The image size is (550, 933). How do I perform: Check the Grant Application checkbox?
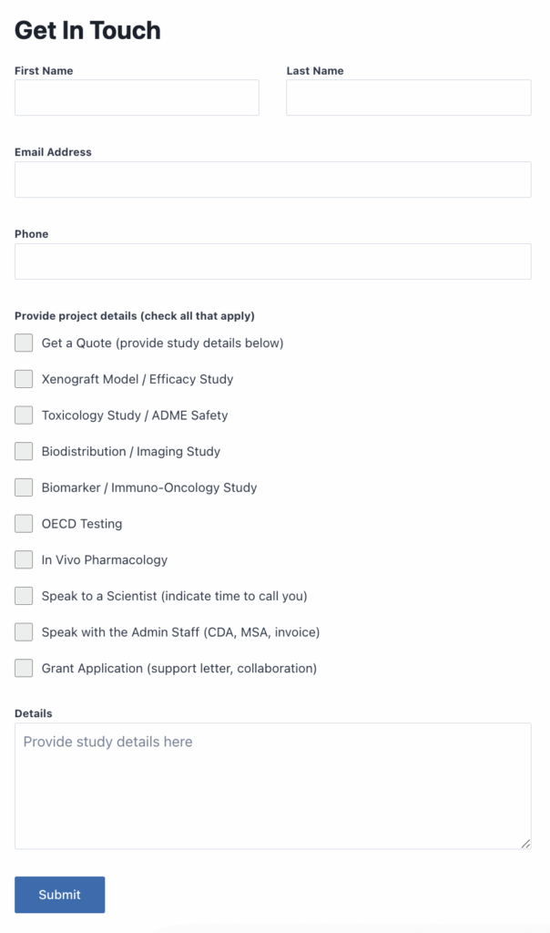(x=24, y=668)
